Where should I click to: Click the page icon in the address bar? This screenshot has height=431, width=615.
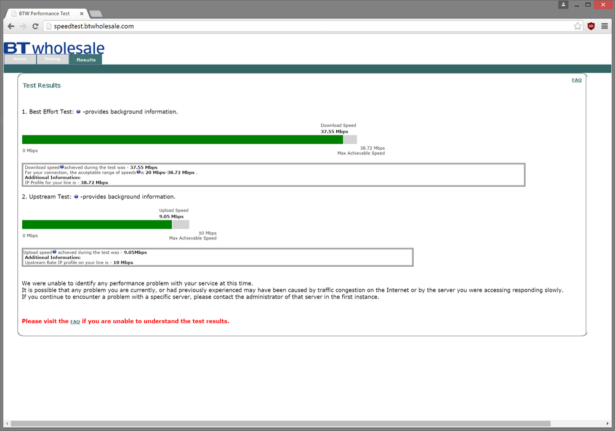point(49,26)
